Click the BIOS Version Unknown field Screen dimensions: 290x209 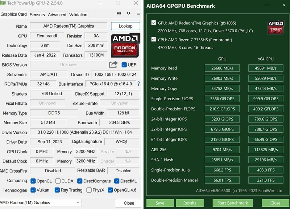[x=69, y=65]
